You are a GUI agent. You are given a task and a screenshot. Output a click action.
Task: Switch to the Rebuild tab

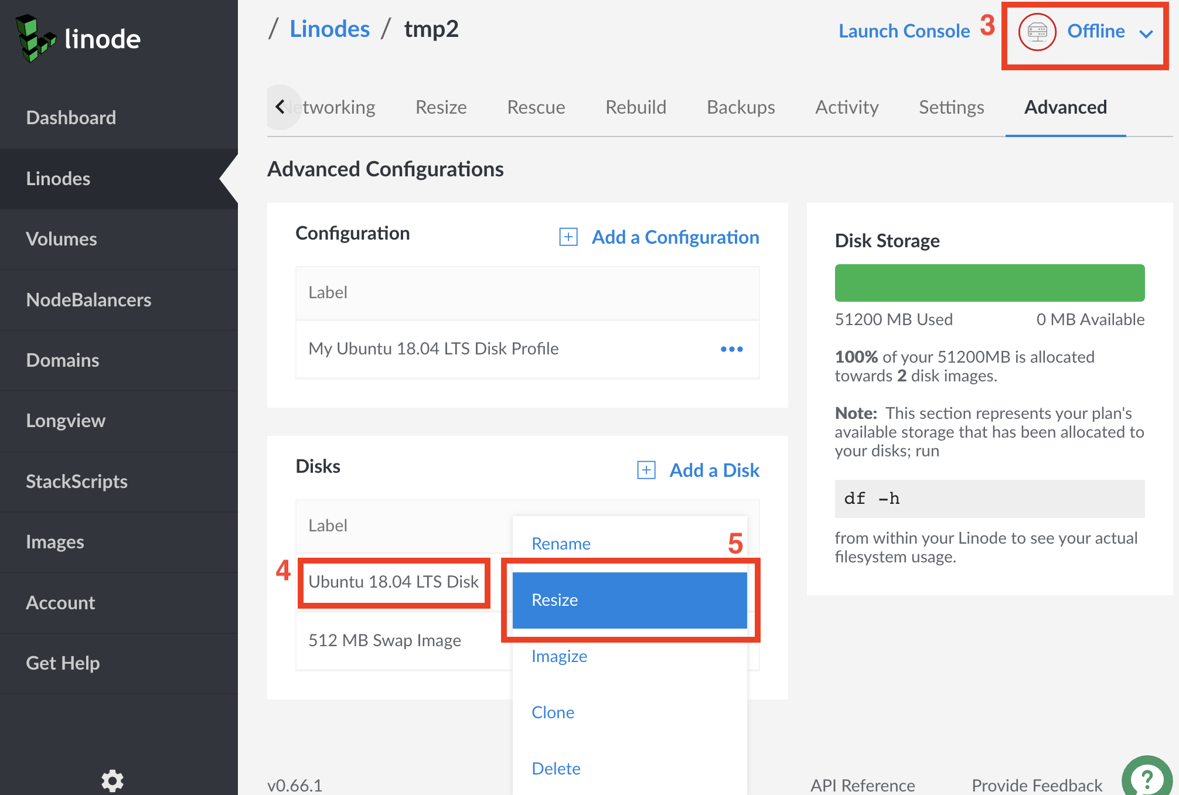(x=636, y=107)
